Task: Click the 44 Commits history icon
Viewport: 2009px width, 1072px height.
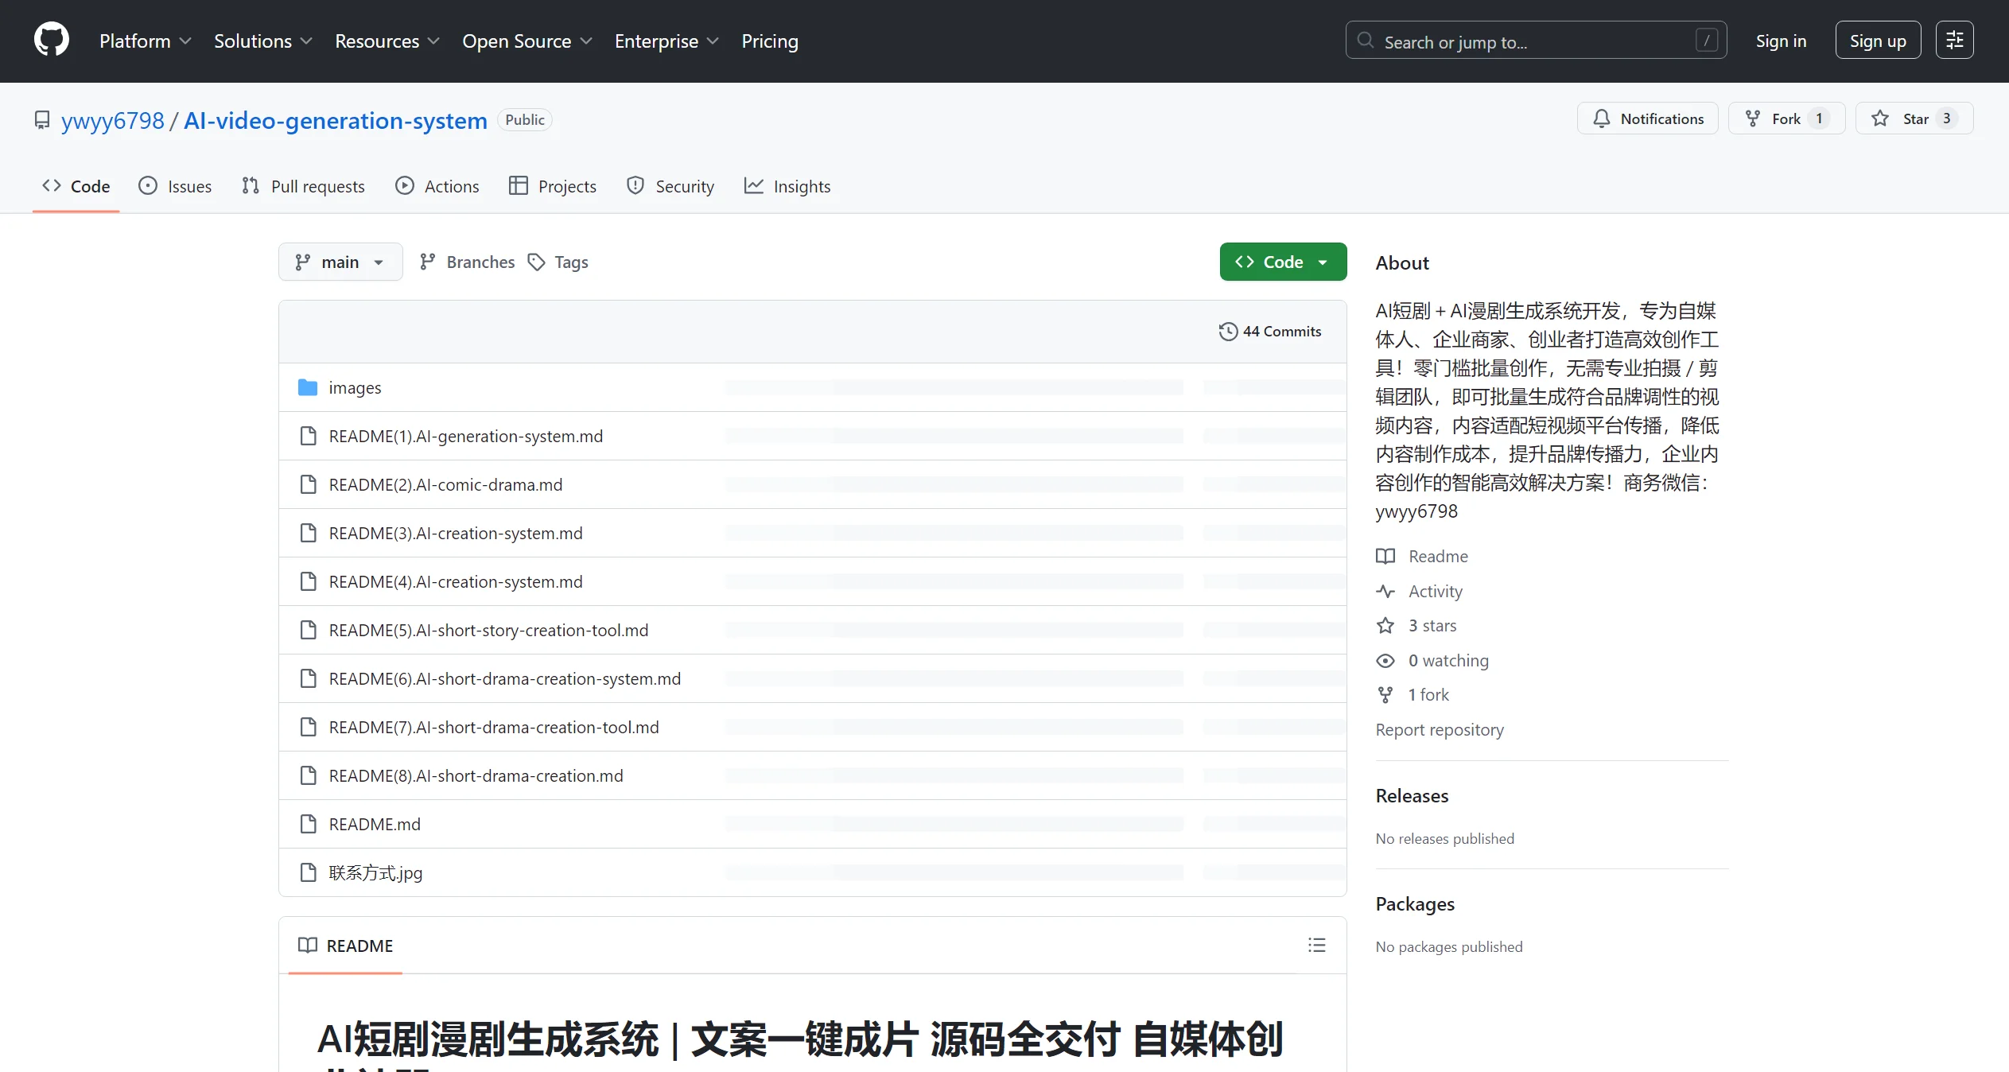Action: click(x=1228, y=332)
